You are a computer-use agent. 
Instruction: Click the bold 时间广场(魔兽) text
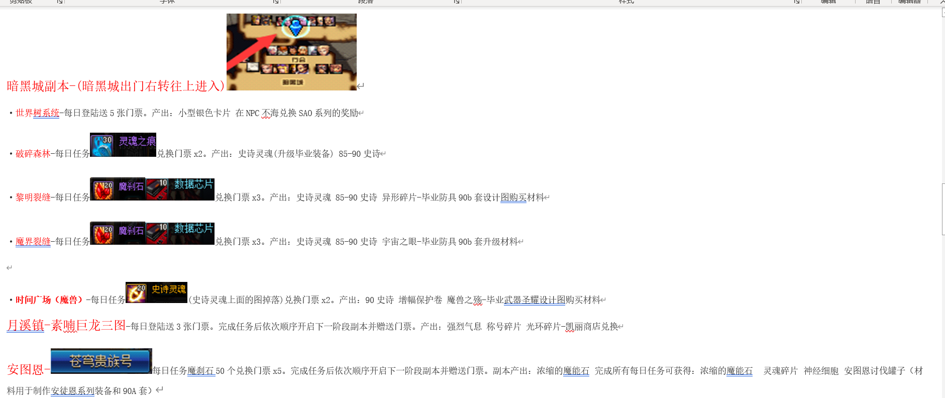coord(48,300)
